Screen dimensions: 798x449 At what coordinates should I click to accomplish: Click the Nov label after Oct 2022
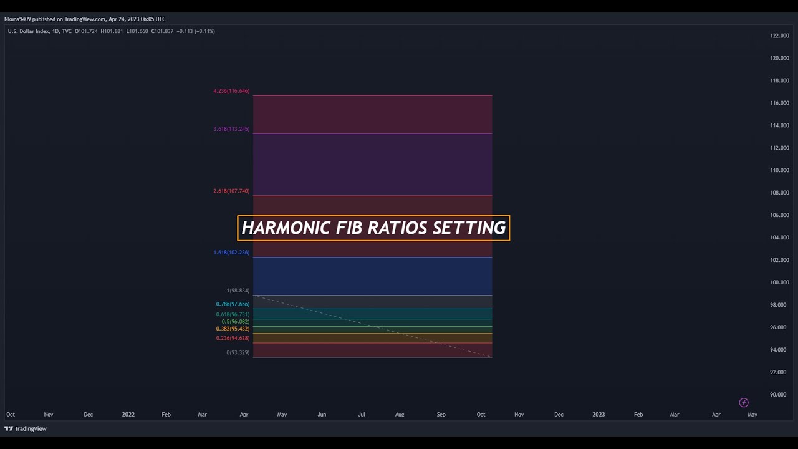pyautogui.click(x=519, y=414)
